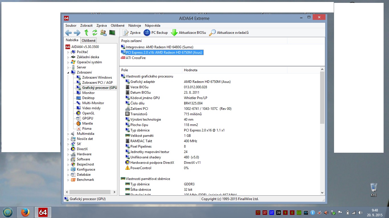Select Integrováno AMD Radeon HD 6480G device
389x218 pixels.
point(159,47)
